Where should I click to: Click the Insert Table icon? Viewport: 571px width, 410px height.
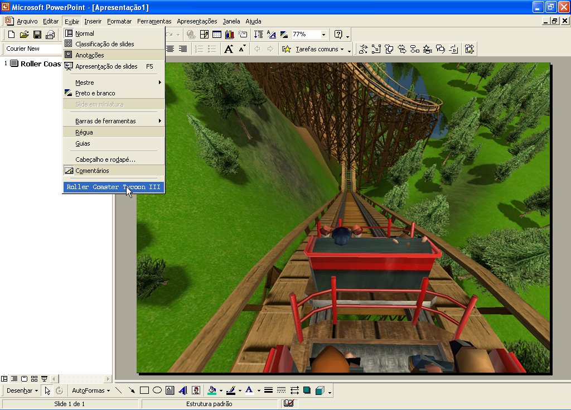pos(217,35)
